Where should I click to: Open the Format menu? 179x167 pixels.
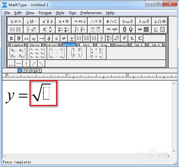point(45,13)
